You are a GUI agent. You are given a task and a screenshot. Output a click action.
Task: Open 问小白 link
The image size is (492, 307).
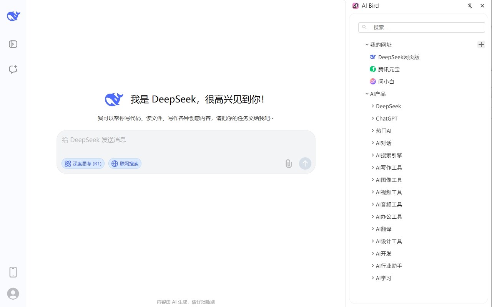tap(386, 82)
